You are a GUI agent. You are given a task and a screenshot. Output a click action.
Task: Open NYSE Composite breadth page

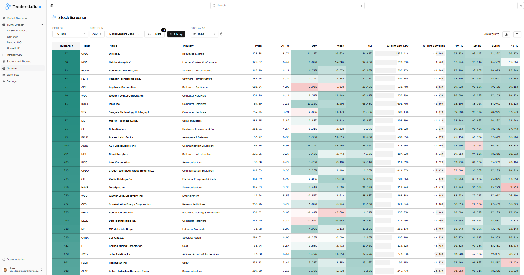[x=17, y=31]
